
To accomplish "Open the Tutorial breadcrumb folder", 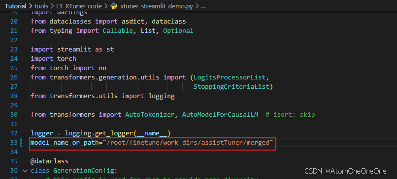I will click(x=16, y=6).
